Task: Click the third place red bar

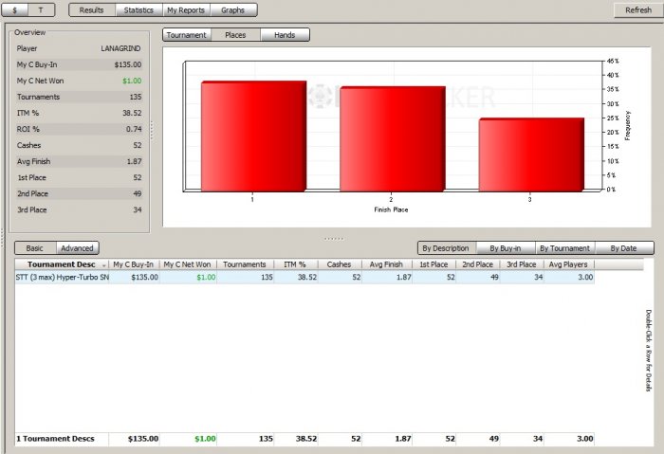Action: [x=531, y=154]
